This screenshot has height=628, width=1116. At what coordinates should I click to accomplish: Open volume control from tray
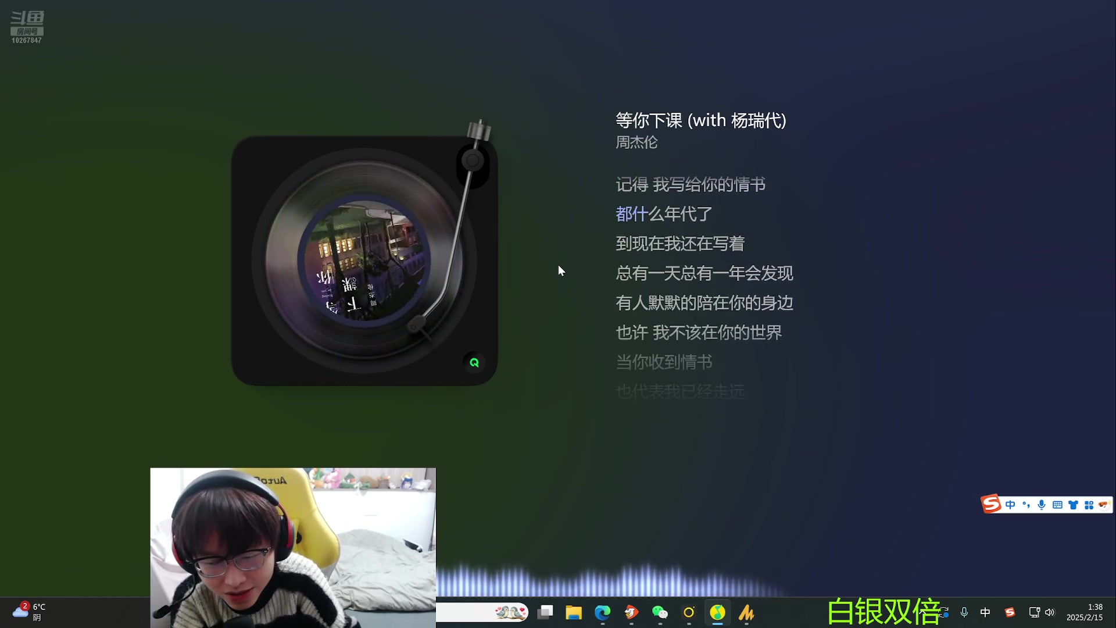pyautogui.click(x=1050, y=612)
